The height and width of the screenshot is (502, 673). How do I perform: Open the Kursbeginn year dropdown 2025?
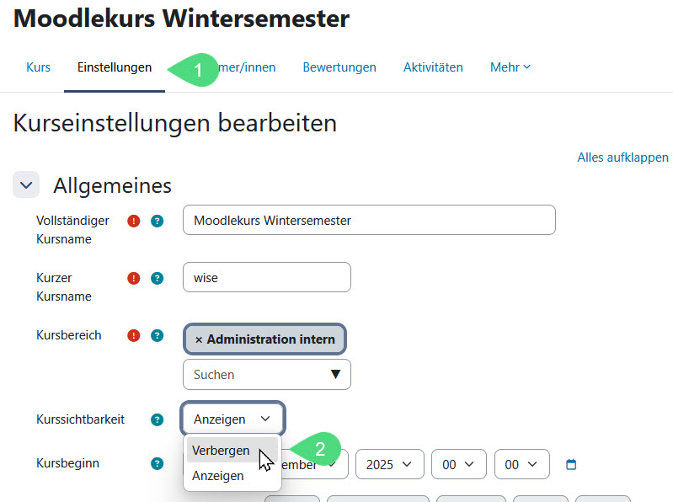tap(389, 464)
